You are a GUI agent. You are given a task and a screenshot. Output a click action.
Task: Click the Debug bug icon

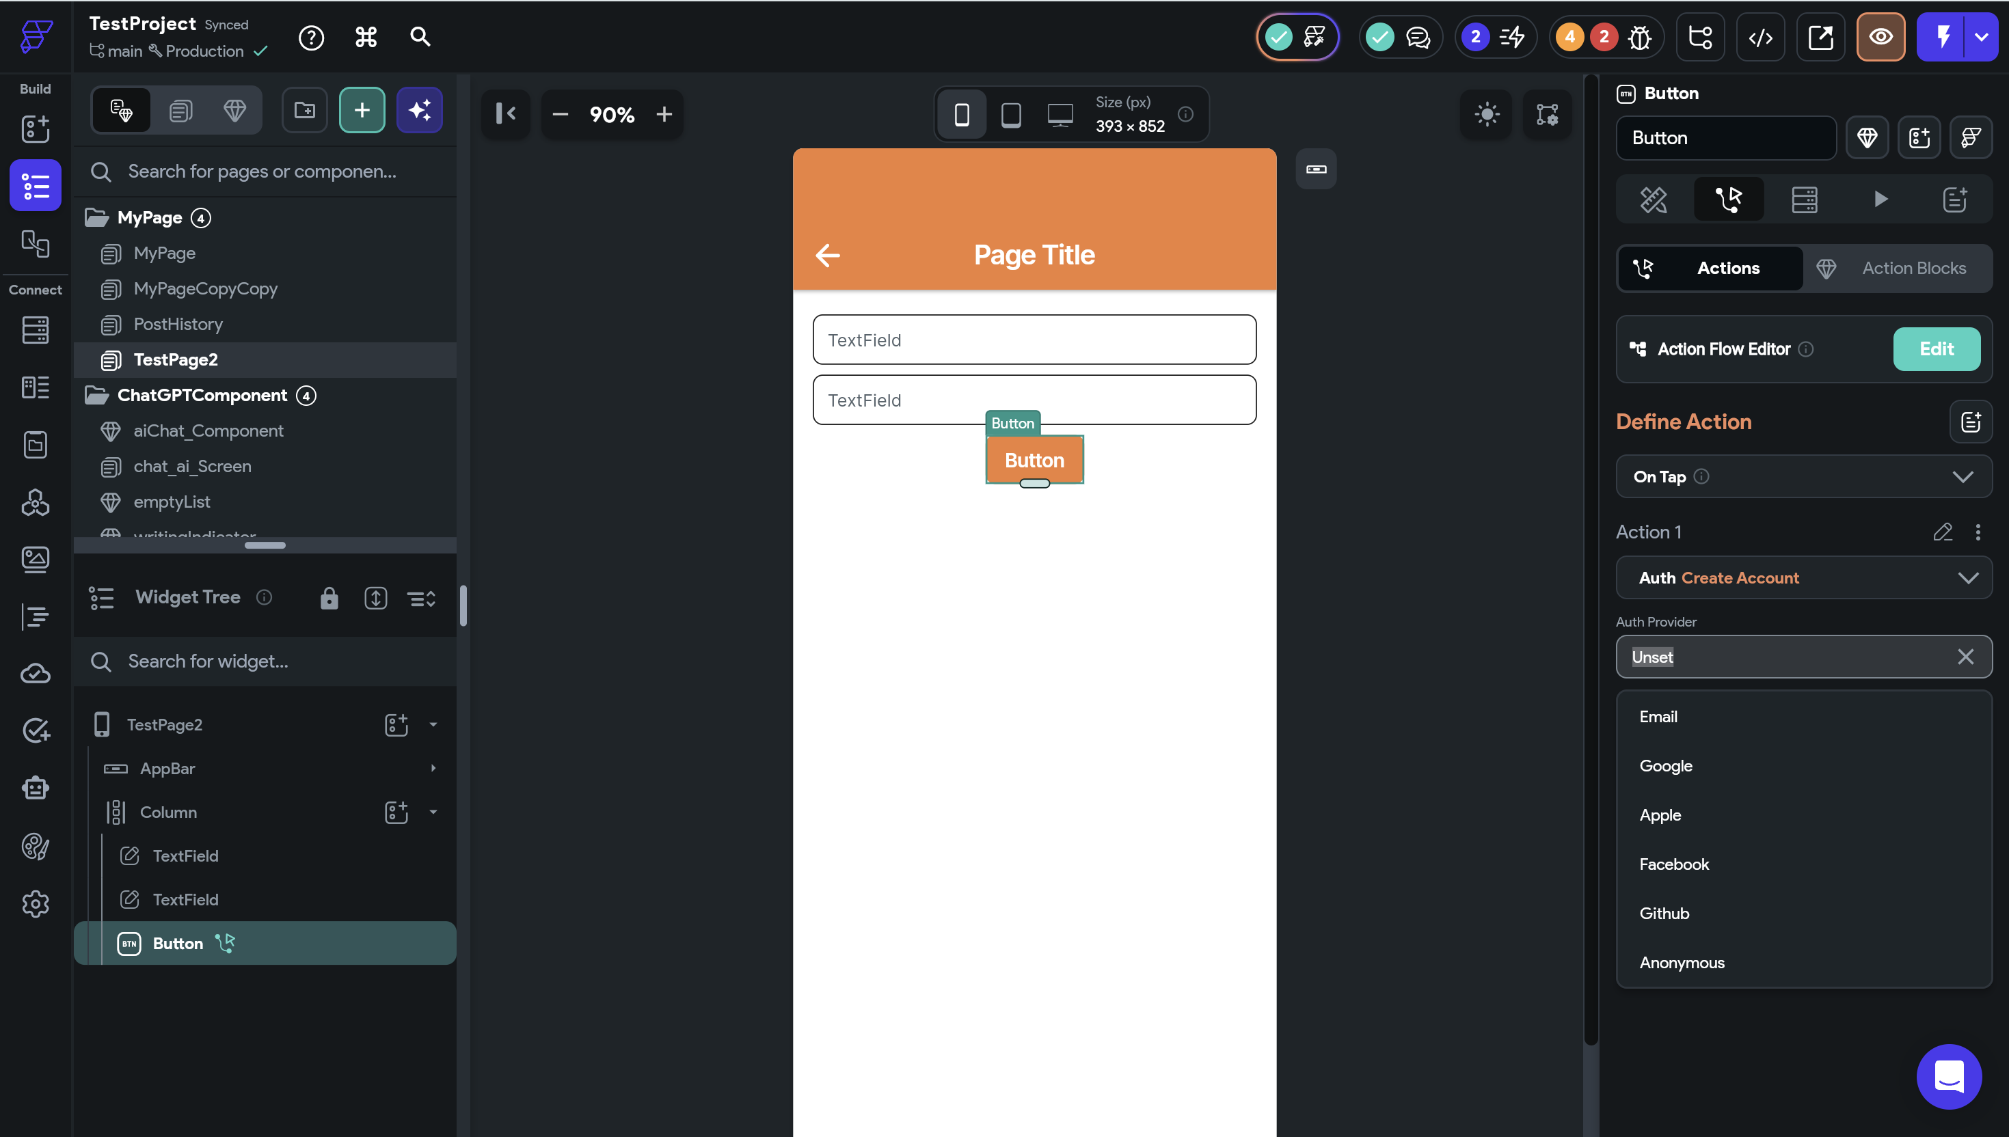(1640, 37)
